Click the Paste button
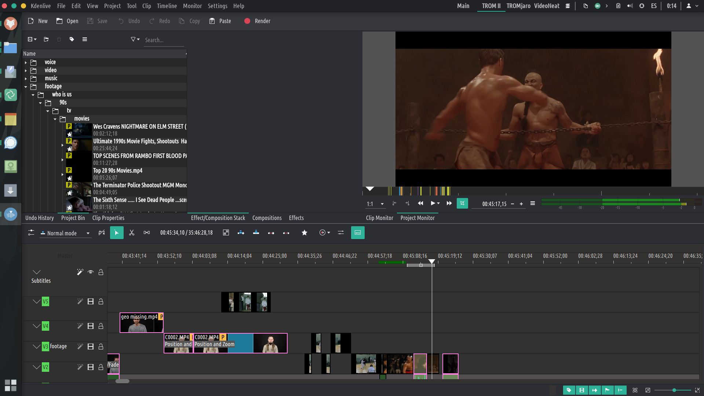704x396 pixels. (220, 21)
